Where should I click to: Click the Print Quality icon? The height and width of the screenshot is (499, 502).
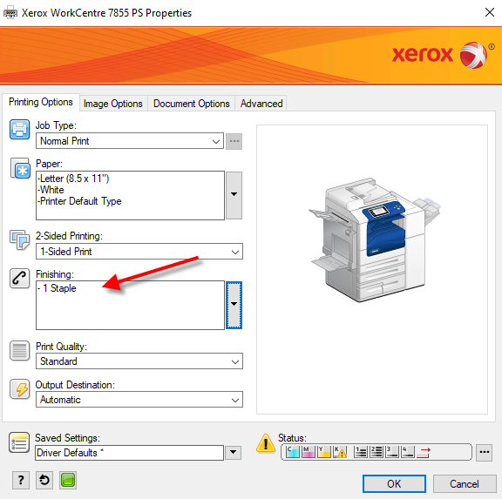[x=19, y=351]
